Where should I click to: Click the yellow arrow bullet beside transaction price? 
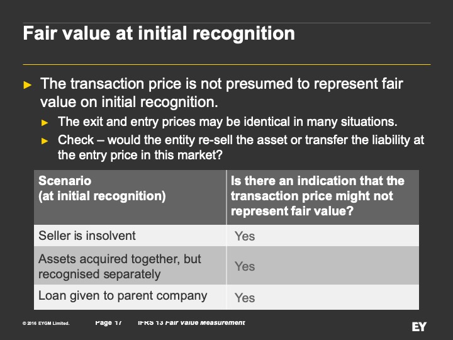(28, 85)
